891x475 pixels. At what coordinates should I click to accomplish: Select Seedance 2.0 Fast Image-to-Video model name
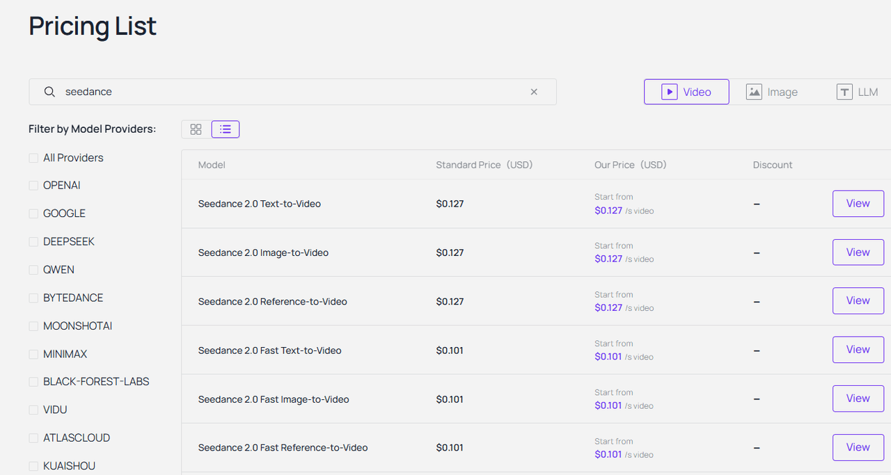[x=274, y=399]
